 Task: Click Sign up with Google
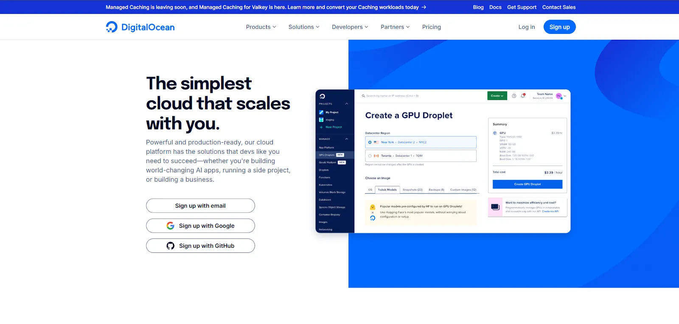click(200, 226)
